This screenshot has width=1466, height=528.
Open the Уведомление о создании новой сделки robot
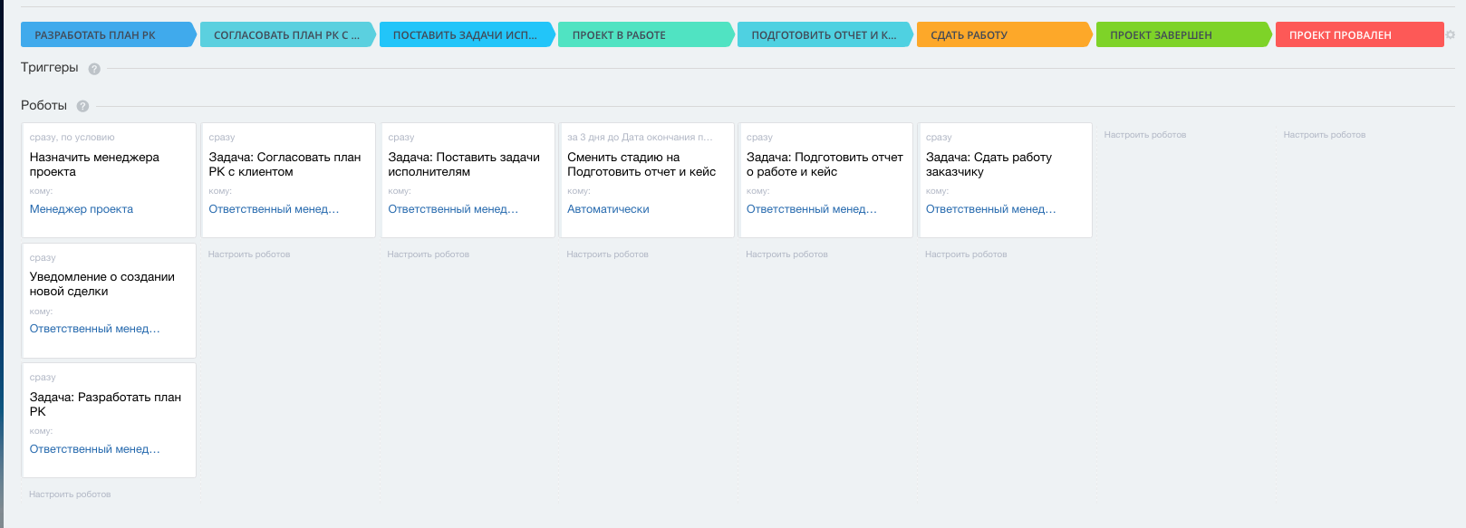[x=101, y=284]
